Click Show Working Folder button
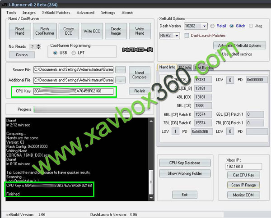This screenshot has width=271, height=218. point(185,173)
